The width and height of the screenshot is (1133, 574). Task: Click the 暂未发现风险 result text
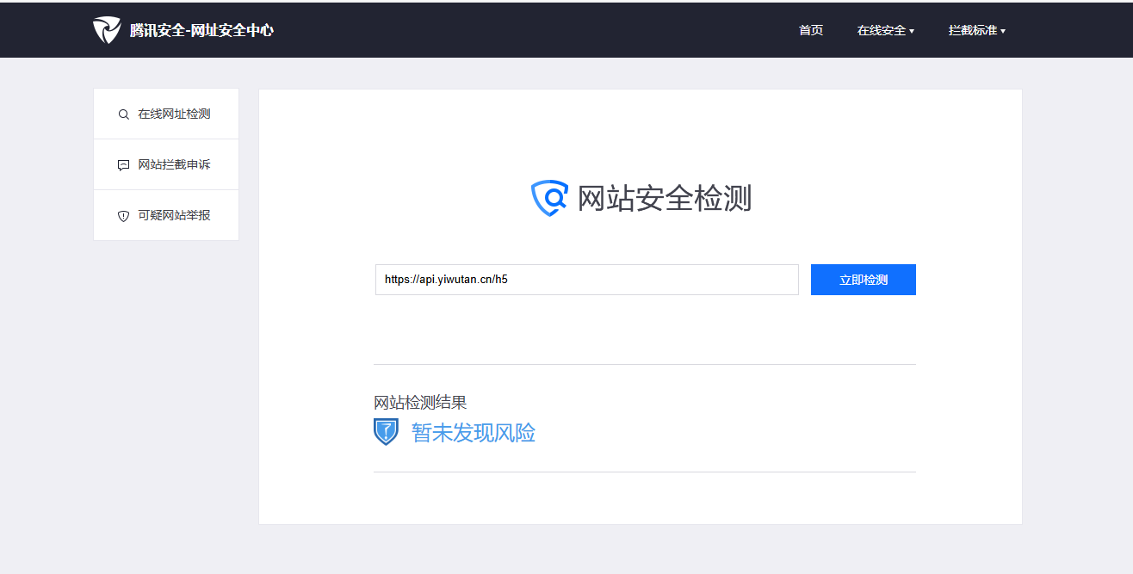coord(474,432)
